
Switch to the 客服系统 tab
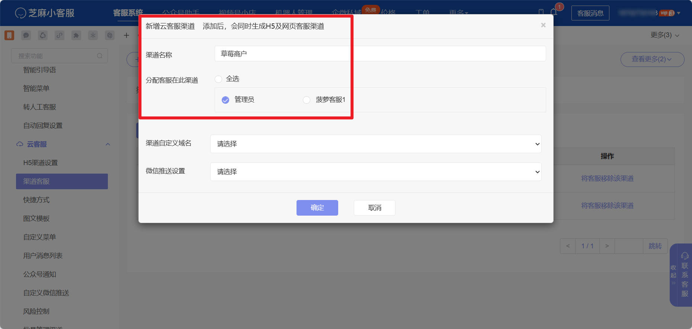click(x=128, y=13)
